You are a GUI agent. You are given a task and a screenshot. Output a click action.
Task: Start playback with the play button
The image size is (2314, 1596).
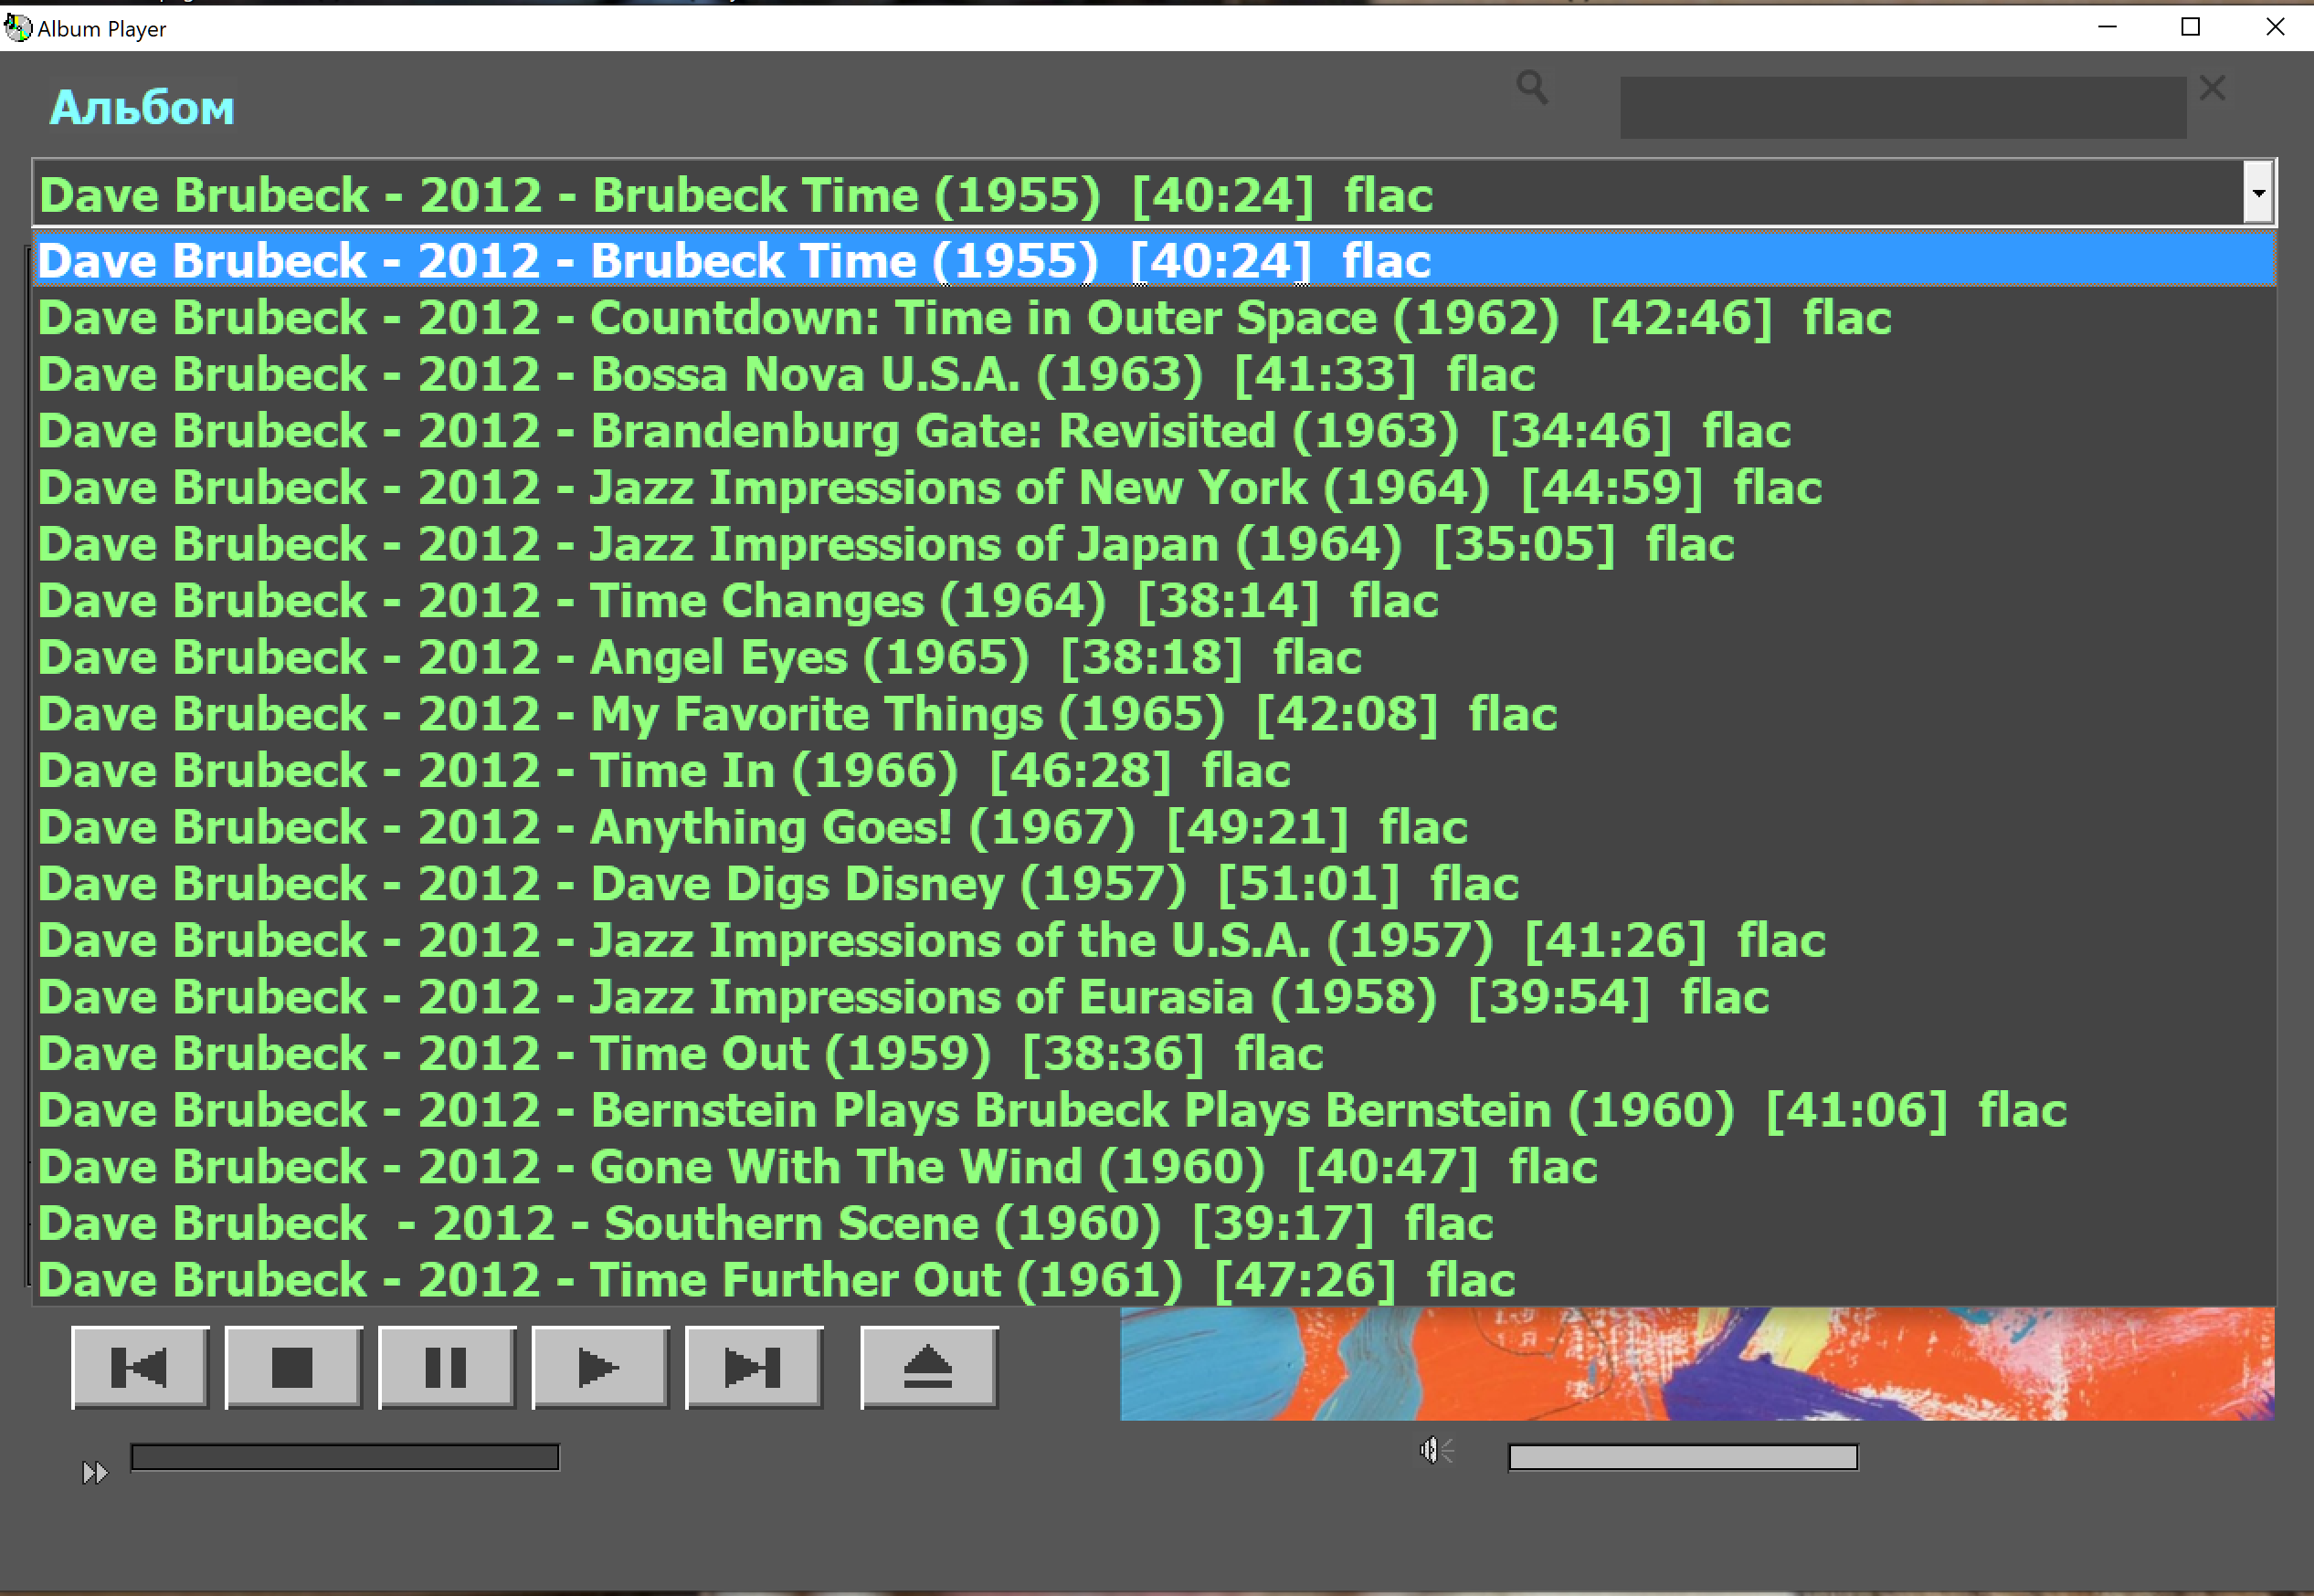point(599,1367)
